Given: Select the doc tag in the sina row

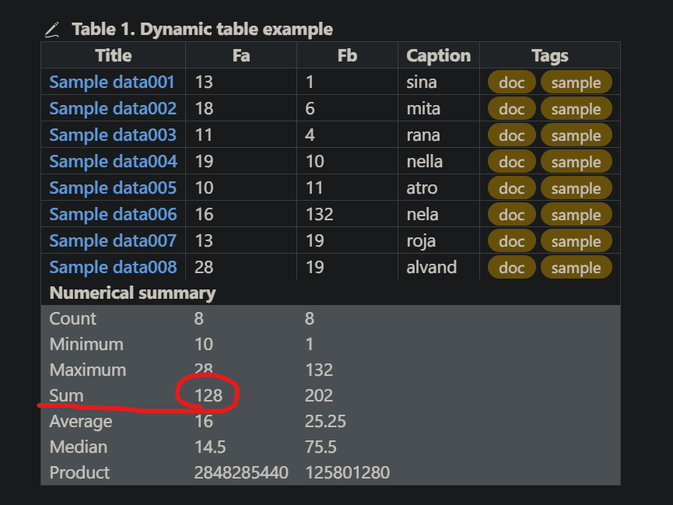Looking at the screenshot, I should (512, 82).
